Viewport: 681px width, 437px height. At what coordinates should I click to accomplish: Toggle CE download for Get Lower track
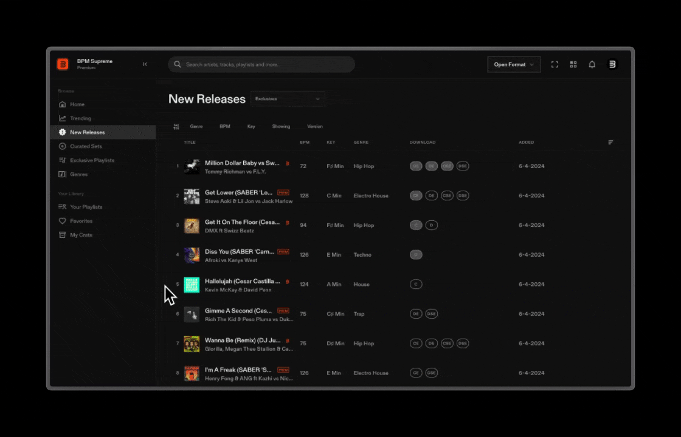pos(416,195)
